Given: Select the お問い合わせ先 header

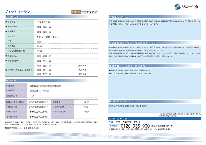Looking at the screenshot, I should [118, 119].
